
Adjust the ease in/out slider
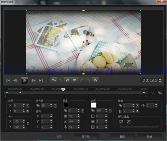(139, 127)
